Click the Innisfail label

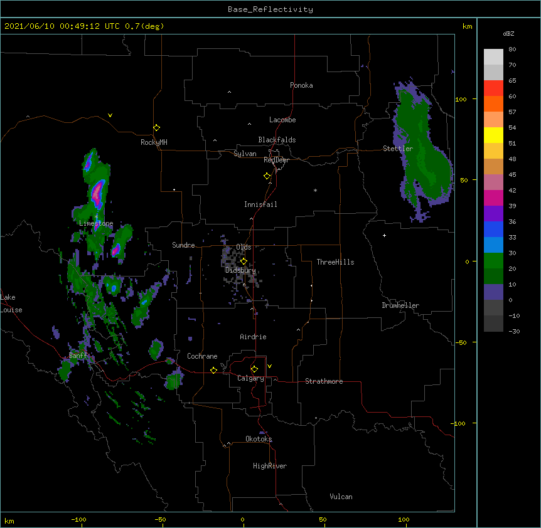260,204
